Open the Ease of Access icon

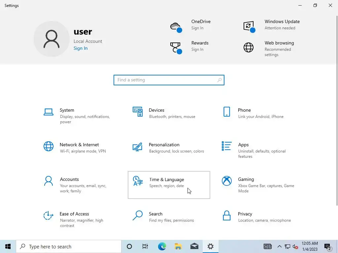coord(48,215)
